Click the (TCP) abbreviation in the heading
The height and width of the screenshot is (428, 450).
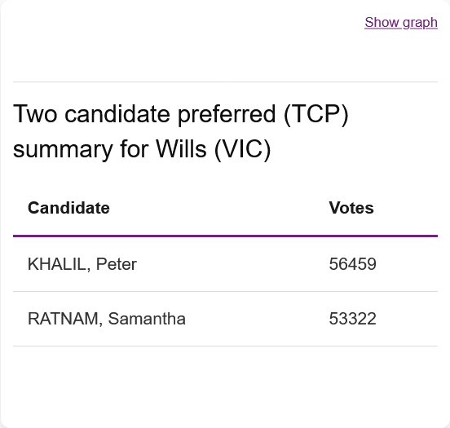coord(316,114)
